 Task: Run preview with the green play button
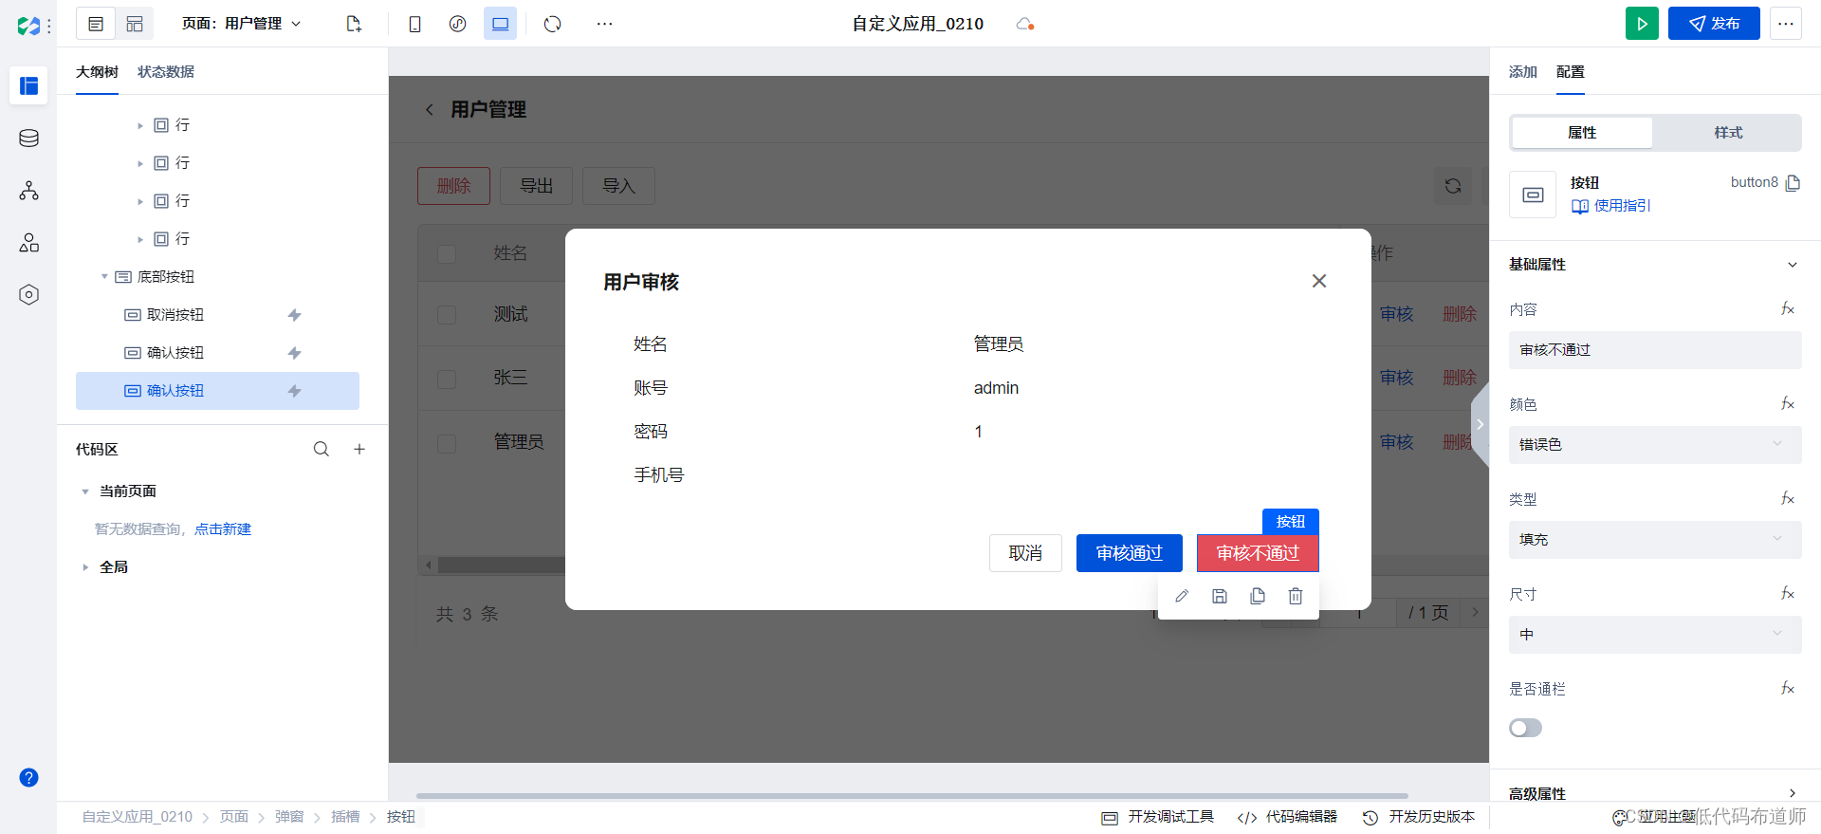coord(1642,24)
